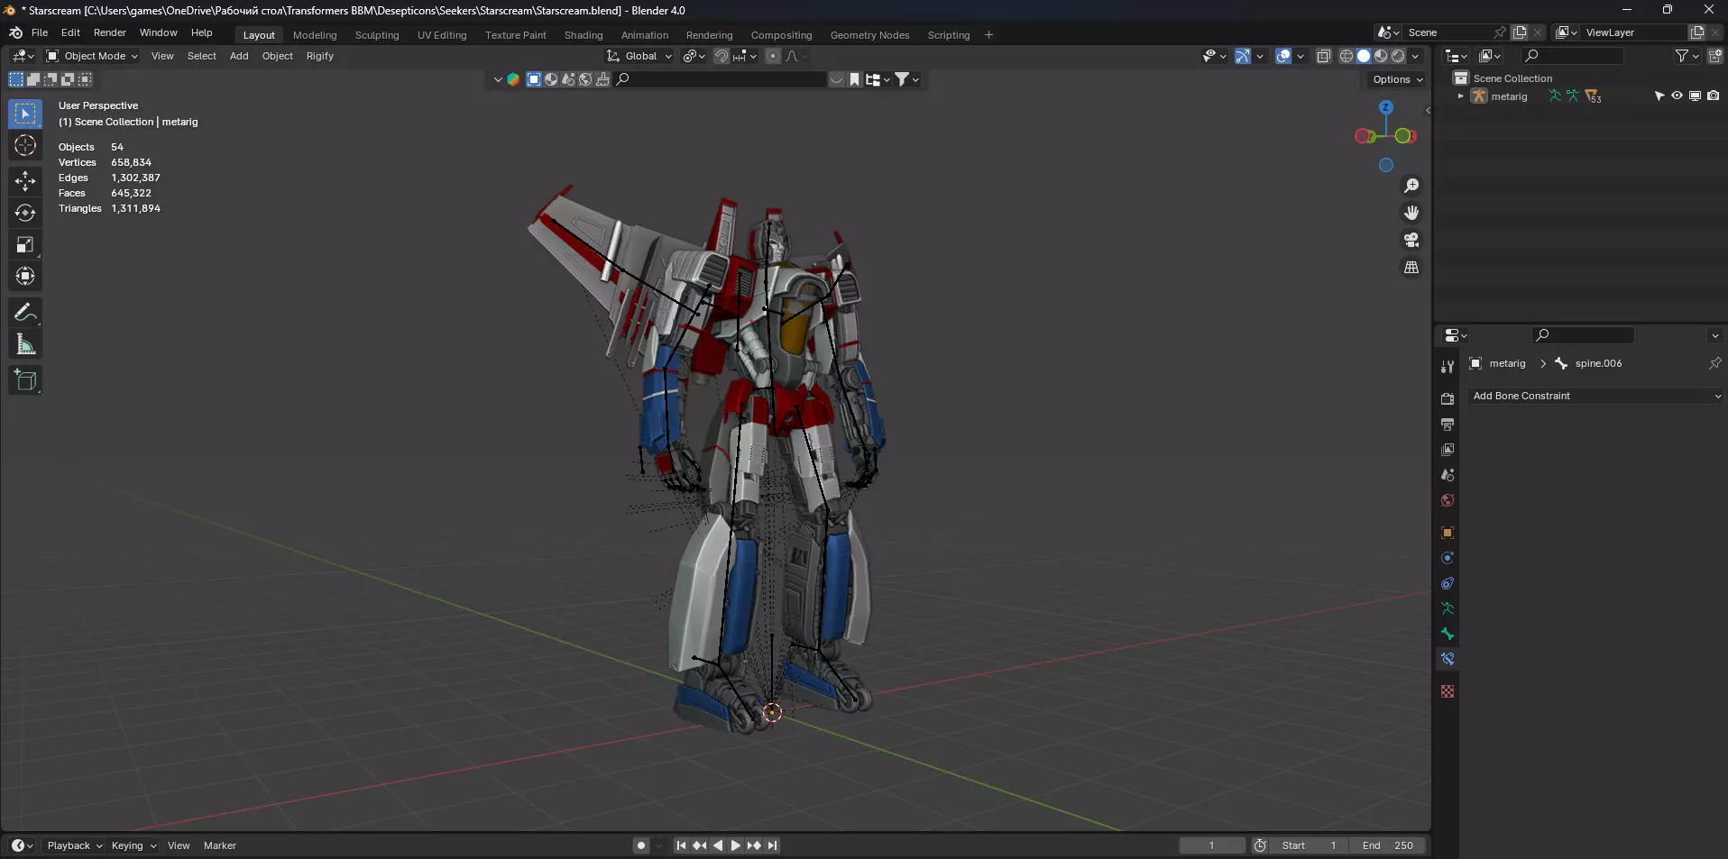1728x859 pixels.
Task: Toggle proportional editing
Action: coord(773,56)
